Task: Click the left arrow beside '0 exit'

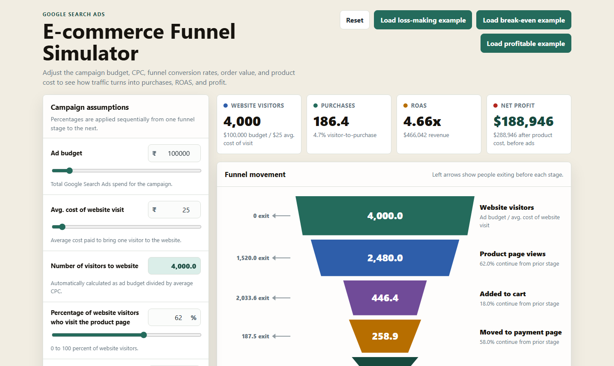Action: (281, 216)
